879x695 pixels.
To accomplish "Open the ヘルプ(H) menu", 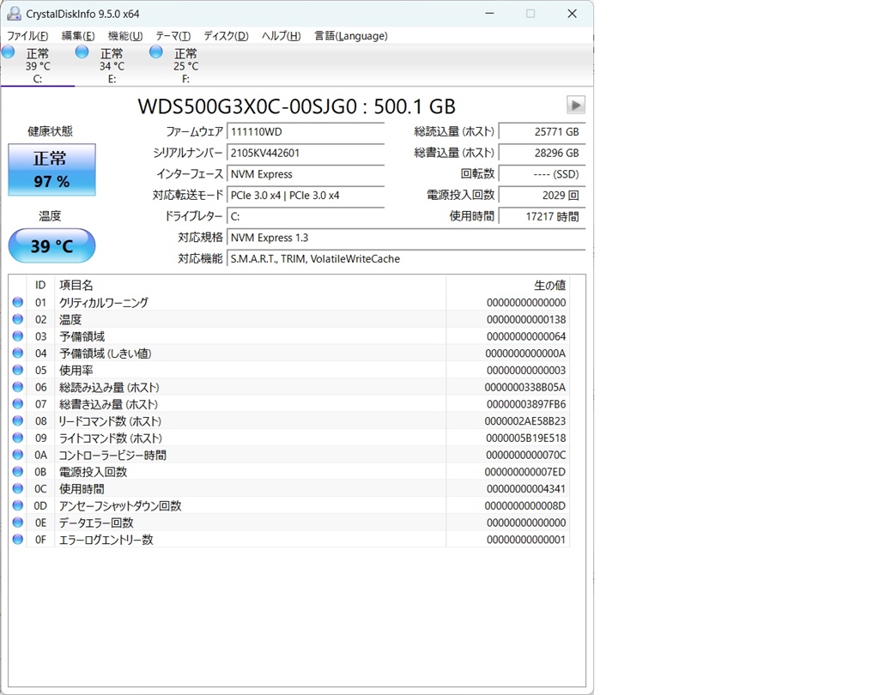I will coord(281,36).
